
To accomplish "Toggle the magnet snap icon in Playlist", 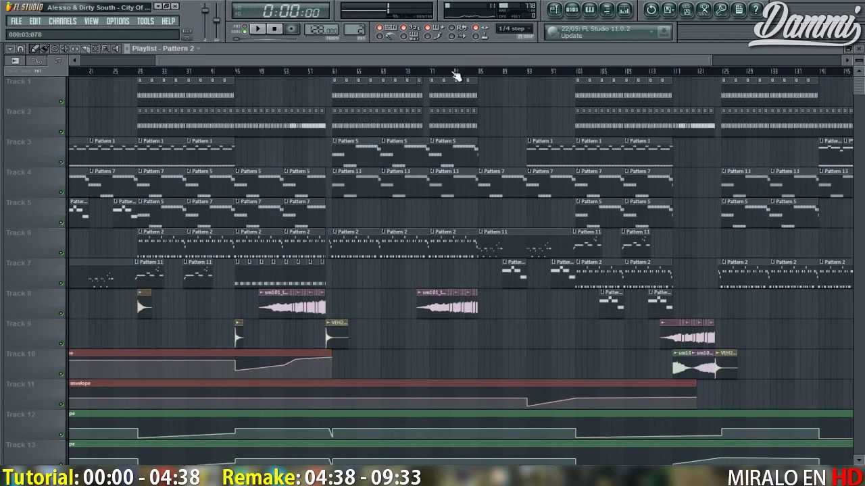I will click(x=20, y=49).
